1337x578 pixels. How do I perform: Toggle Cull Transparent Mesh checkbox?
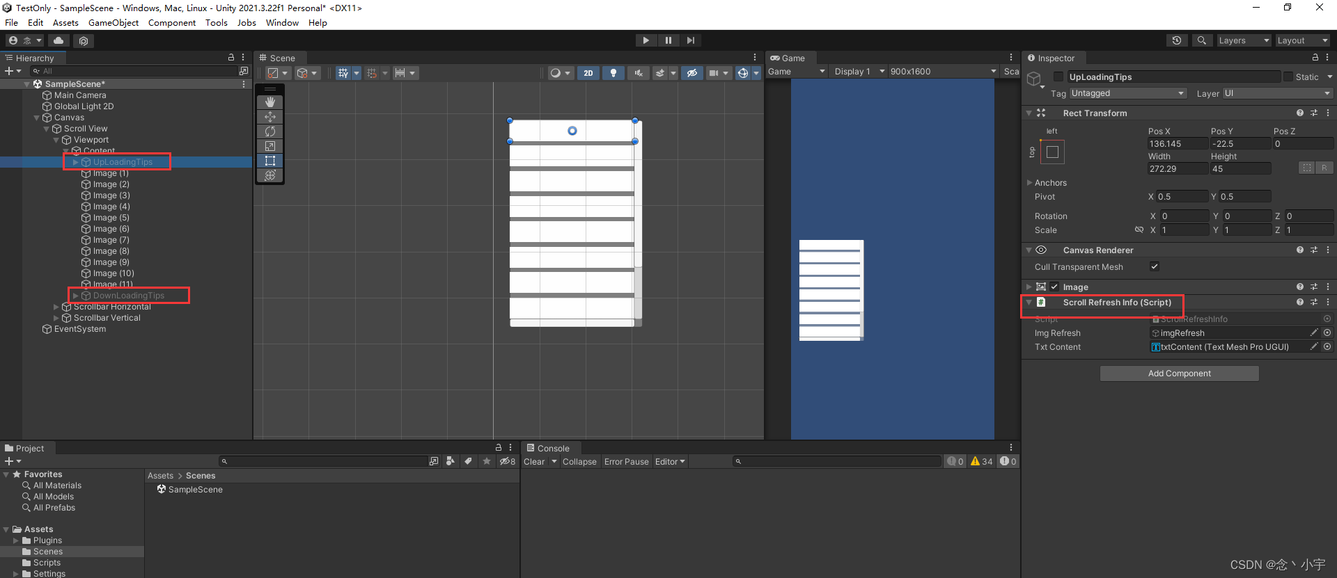pyautogui.click(x=1154, y=266)
